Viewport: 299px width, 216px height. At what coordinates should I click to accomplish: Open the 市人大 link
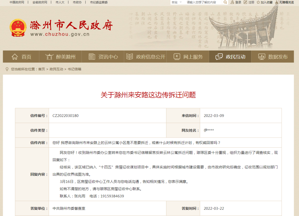(x=60, y=2)
